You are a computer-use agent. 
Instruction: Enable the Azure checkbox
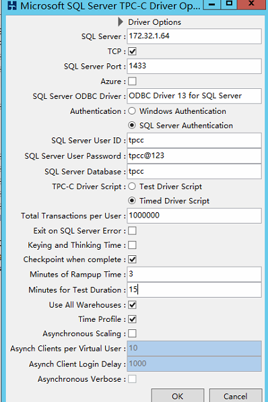tap(133, 81)
